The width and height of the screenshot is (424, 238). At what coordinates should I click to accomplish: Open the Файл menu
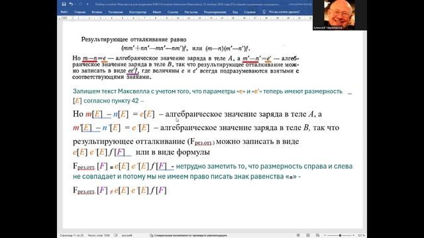pyautogui.click(x=64, y=12)
